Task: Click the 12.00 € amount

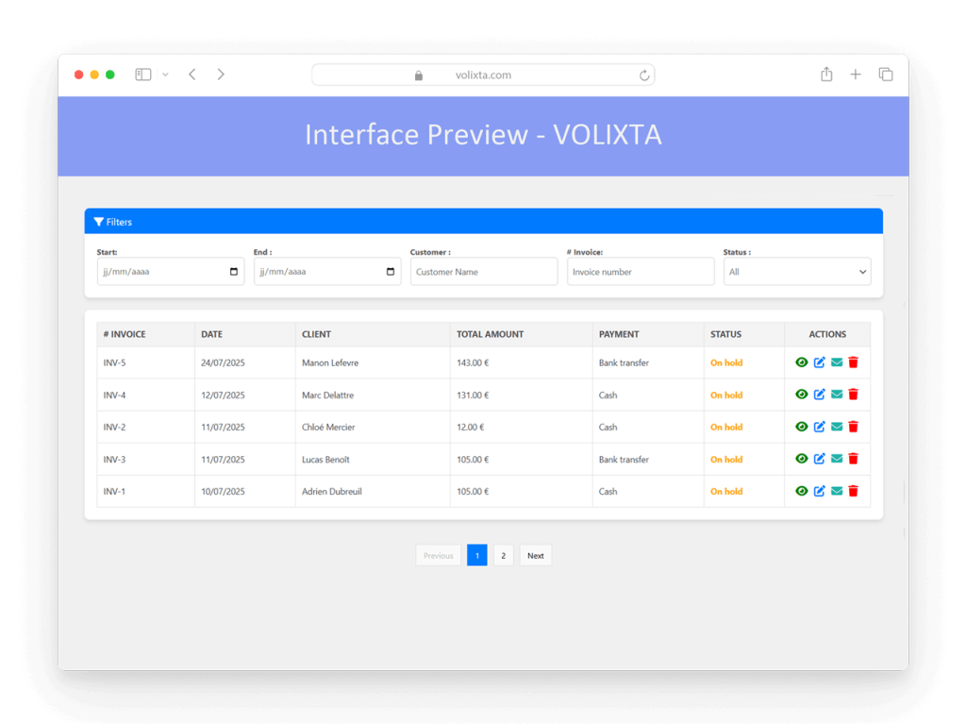Action: [x=470, y=428]
